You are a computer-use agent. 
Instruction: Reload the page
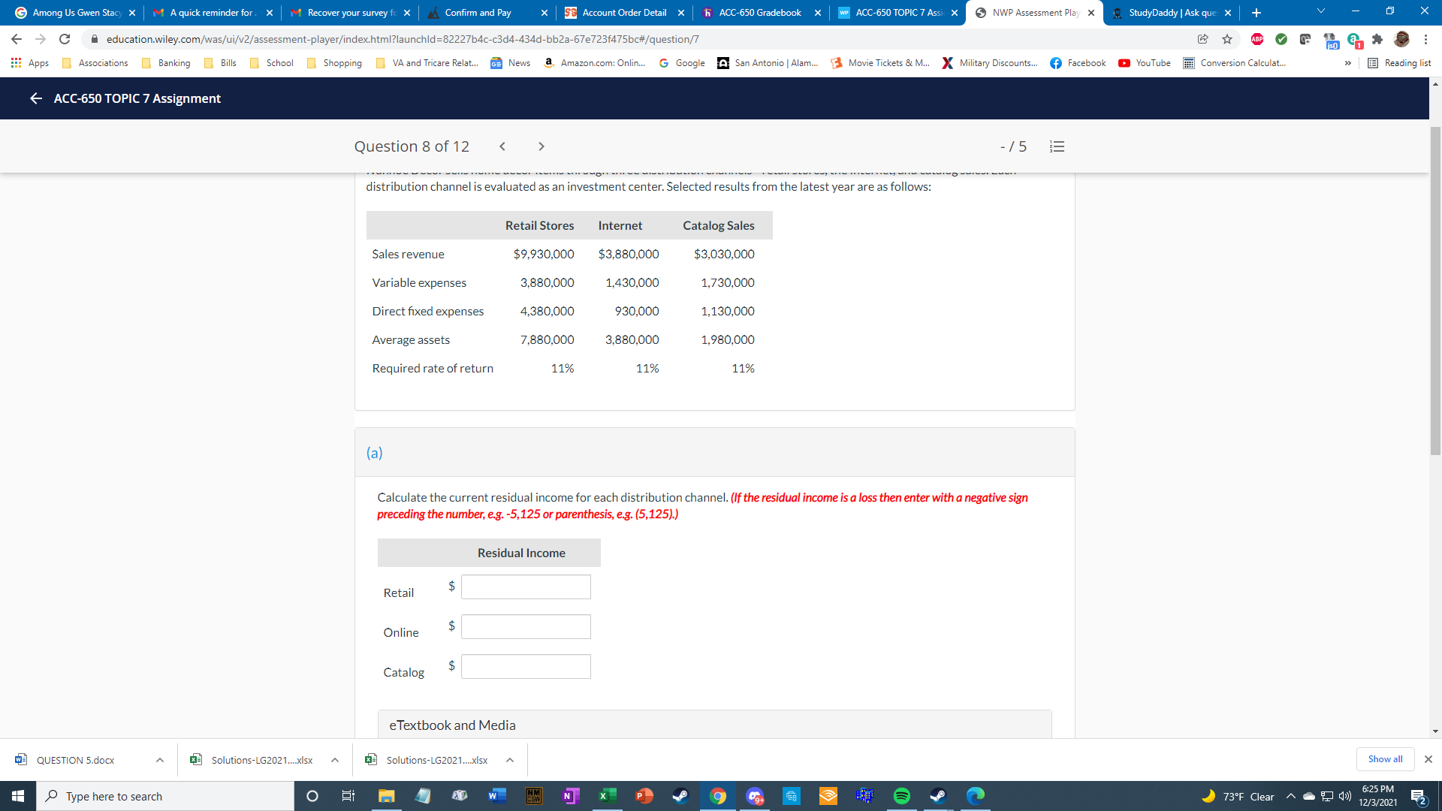[65, 39]
